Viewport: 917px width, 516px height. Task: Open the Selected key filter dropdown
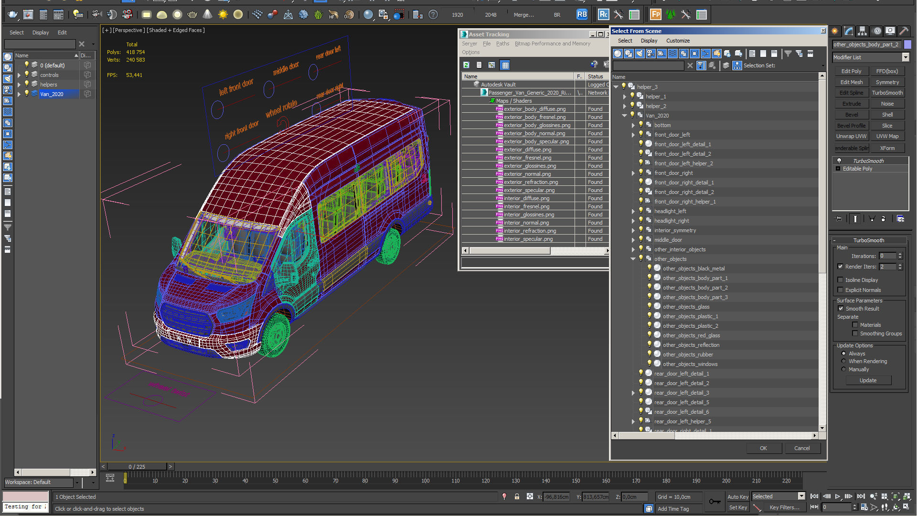coord(801,496)
